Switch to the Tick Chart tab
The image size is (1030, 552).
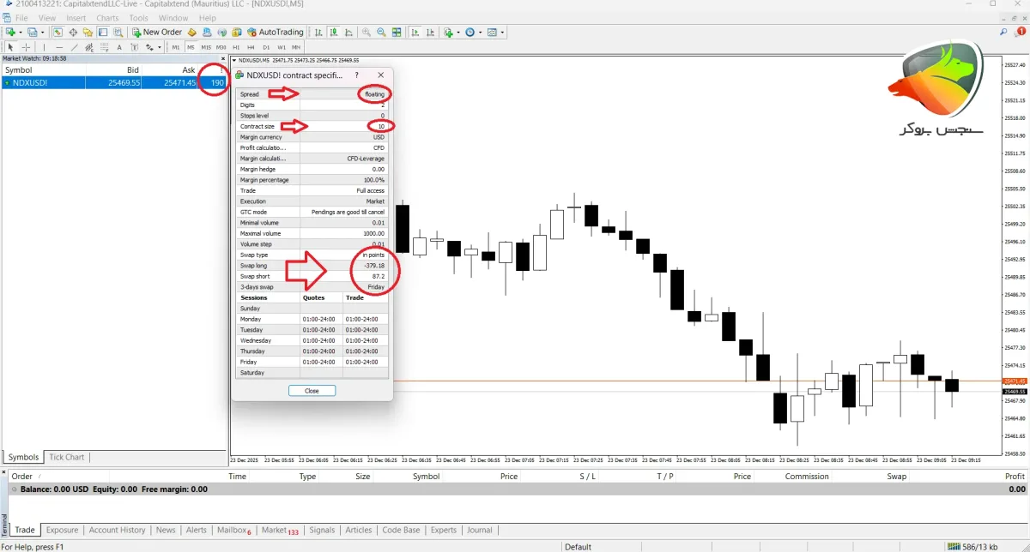[x=67, y=457]
